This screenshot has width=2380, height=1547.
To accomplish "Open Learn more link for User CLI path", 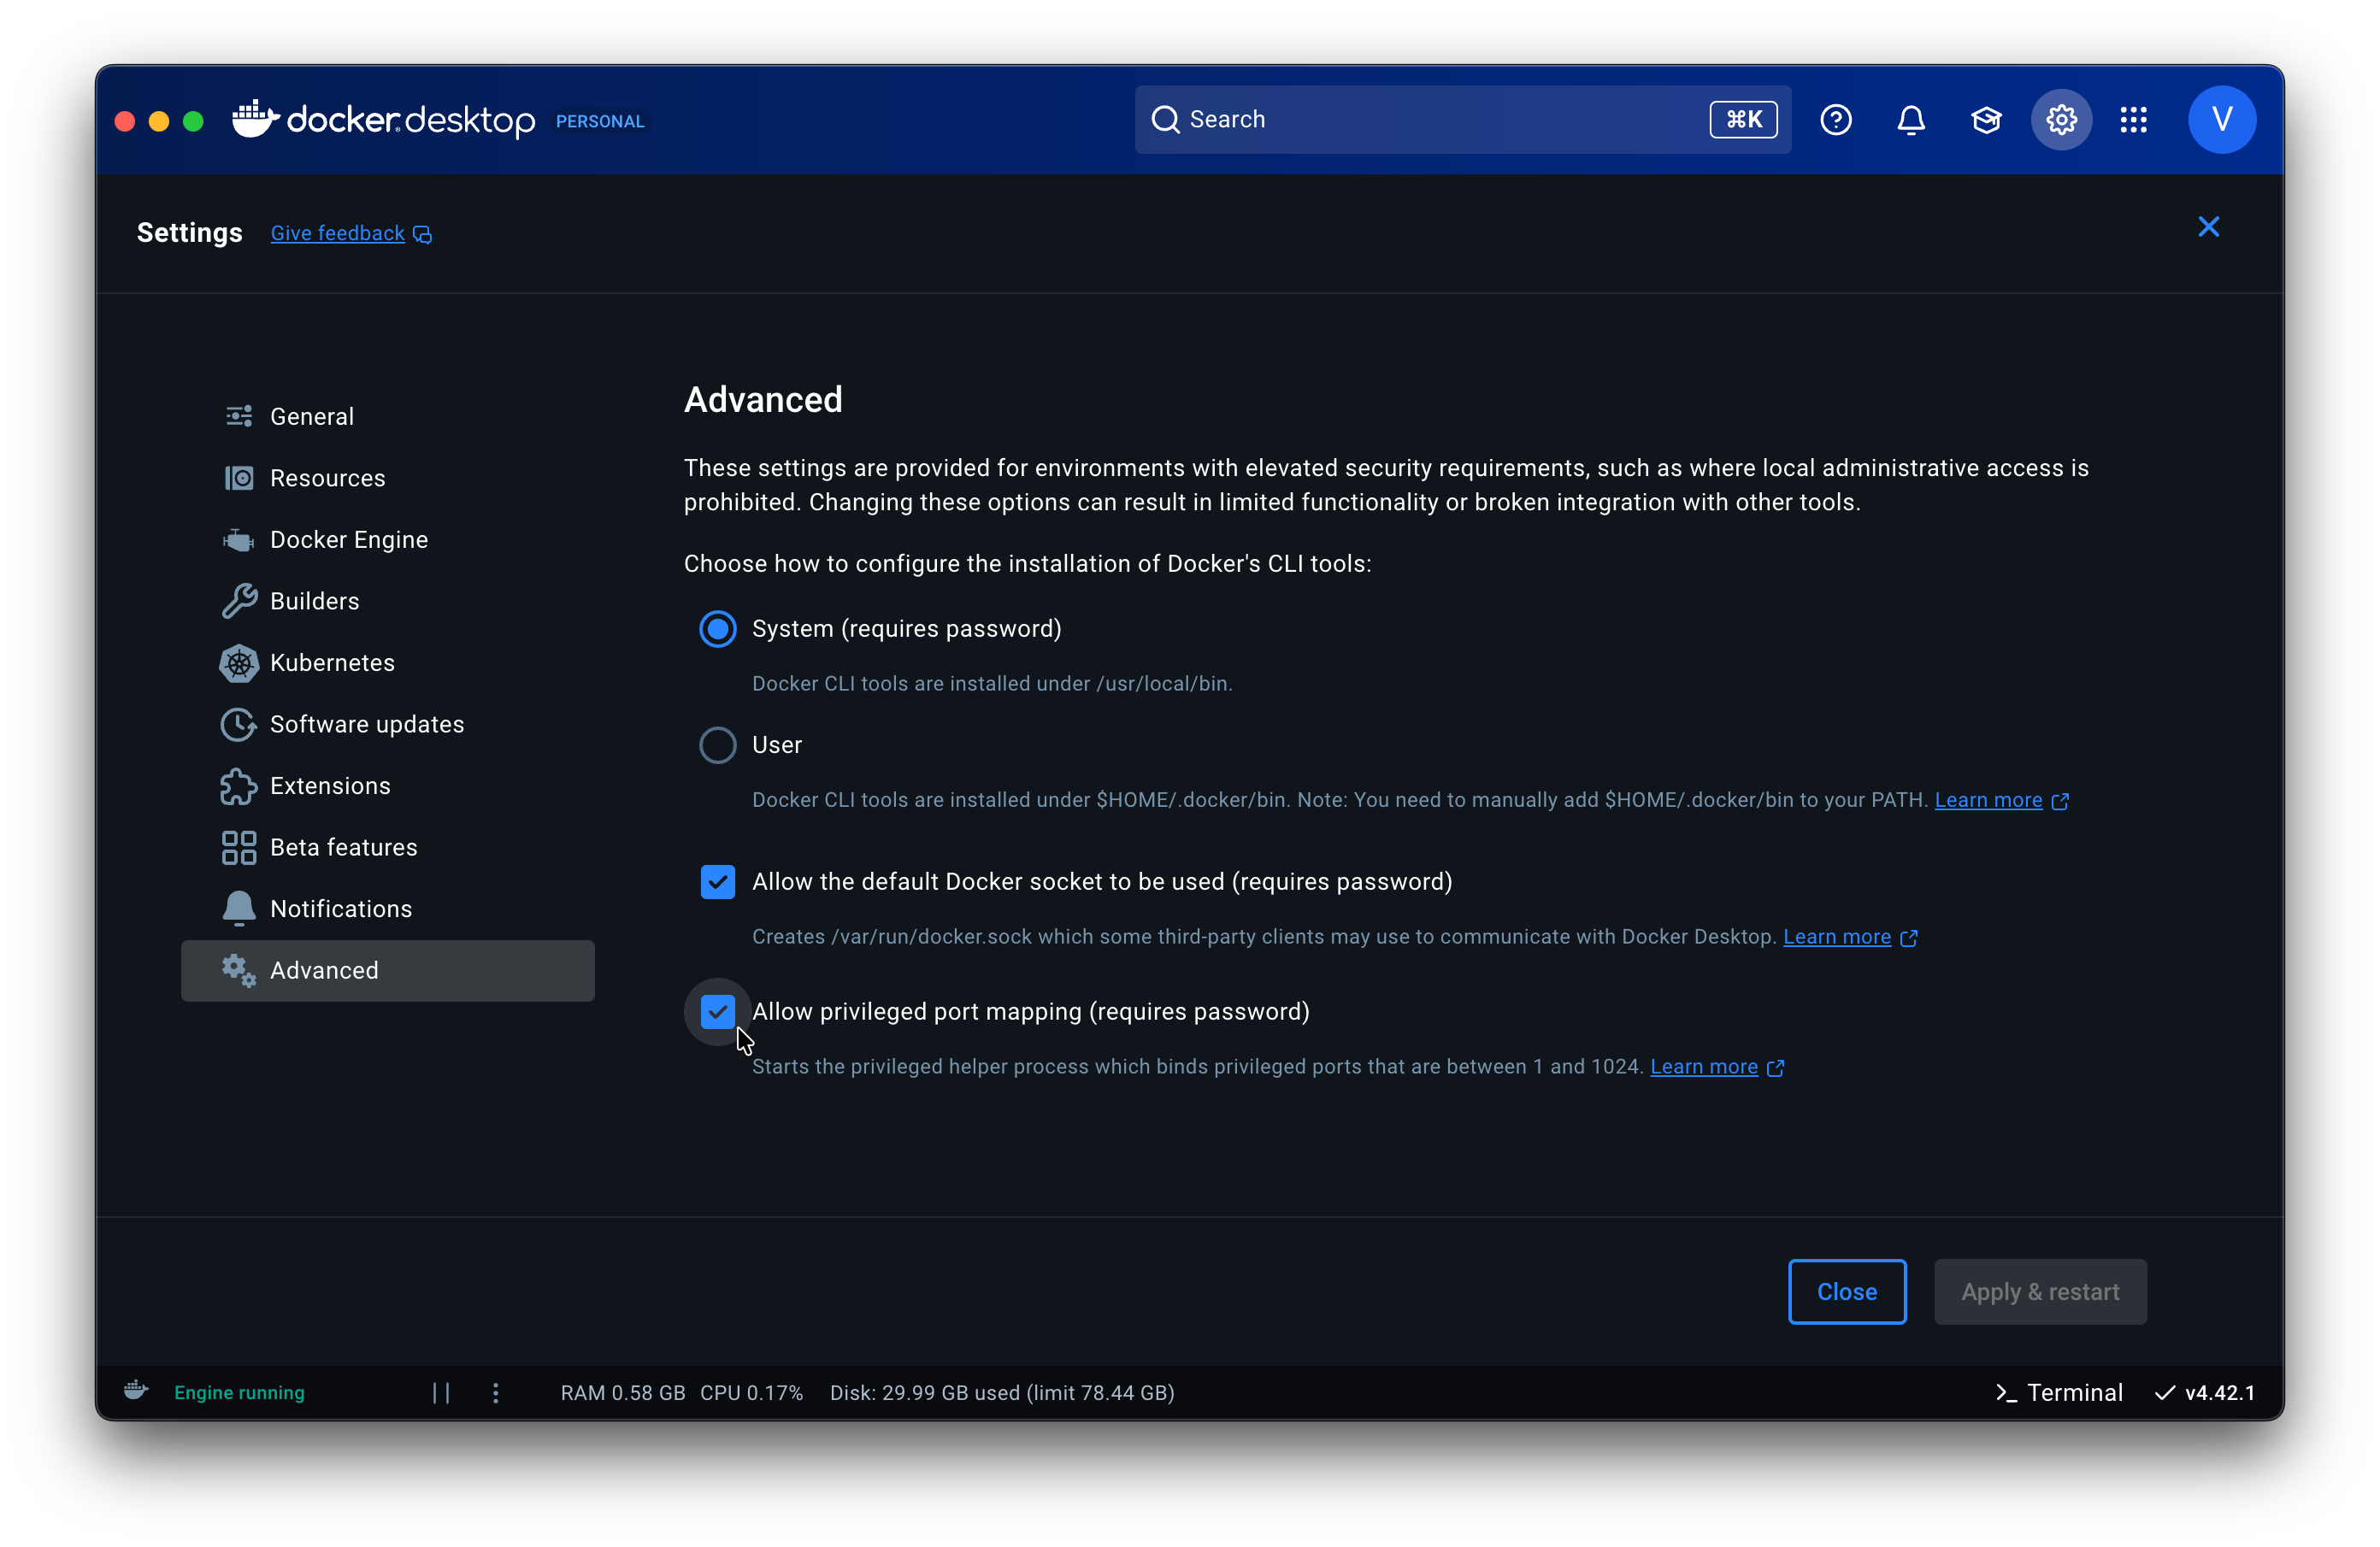I will pyautogui.click(x=1988, y=800).
